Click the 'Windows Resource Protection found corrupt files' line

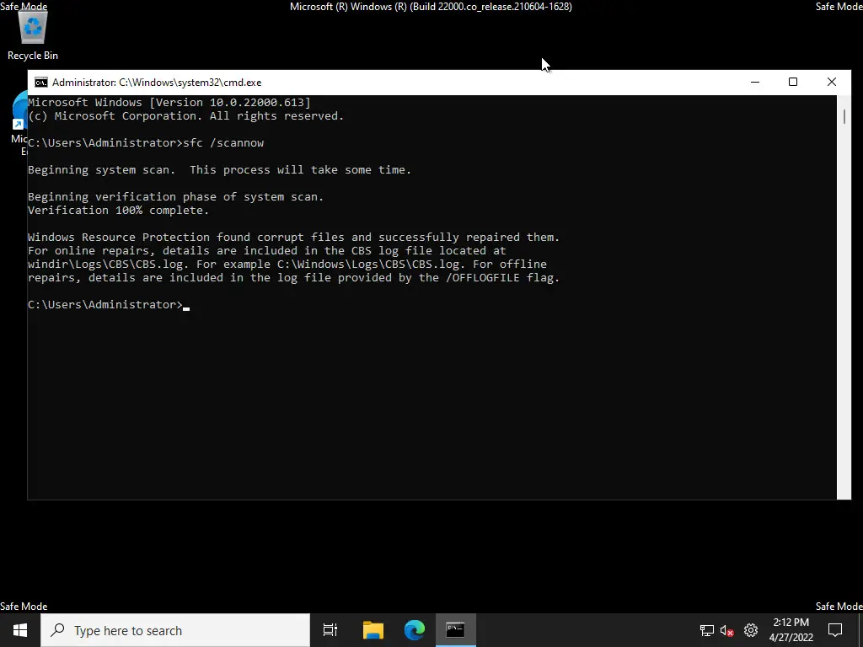(x=294, y=237)
